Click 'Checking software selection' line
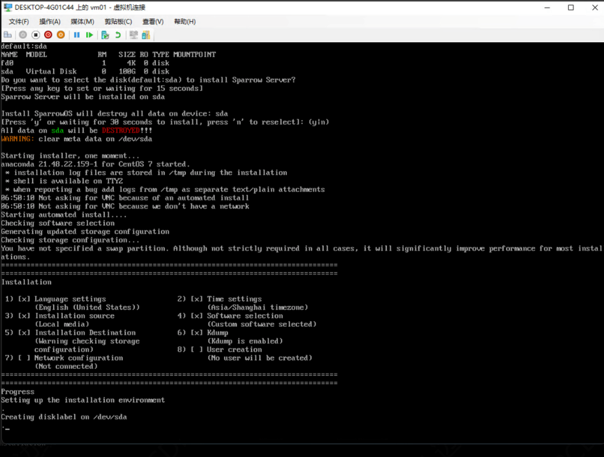This screenshot has height=457, width=604. 58,223
